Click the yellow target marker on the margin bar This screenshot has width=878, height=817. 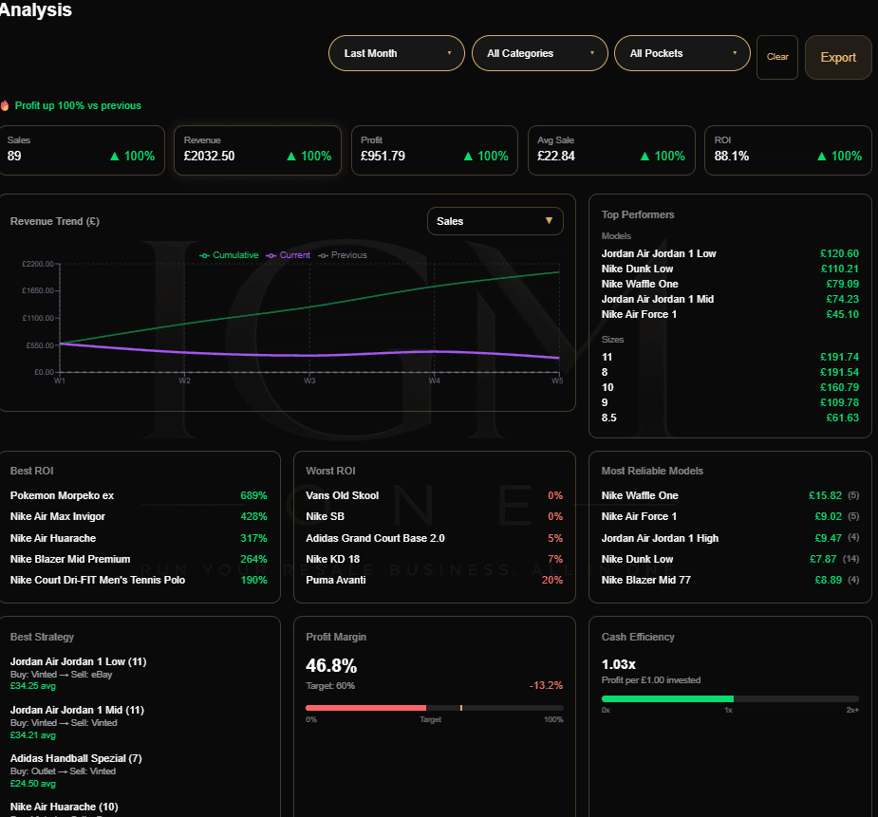(x=461, y=708)
